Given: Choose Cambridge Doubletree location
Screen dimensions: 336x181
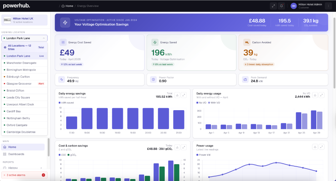Looking at the screenshot, I should tap(24, 132).
